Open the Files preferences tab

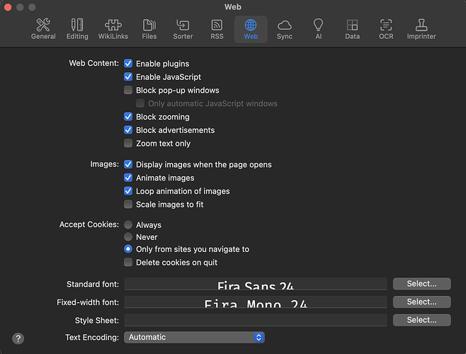pos(149,29)
